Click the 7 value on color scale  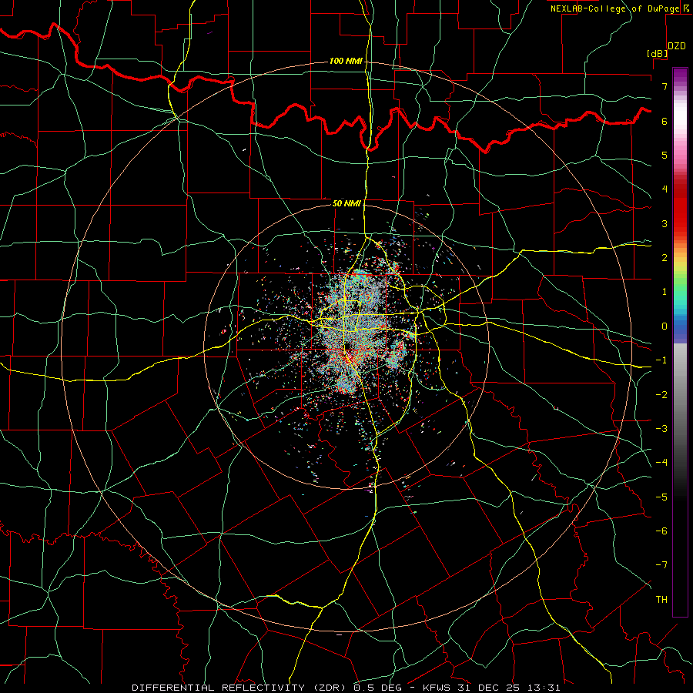click(665, 86)
